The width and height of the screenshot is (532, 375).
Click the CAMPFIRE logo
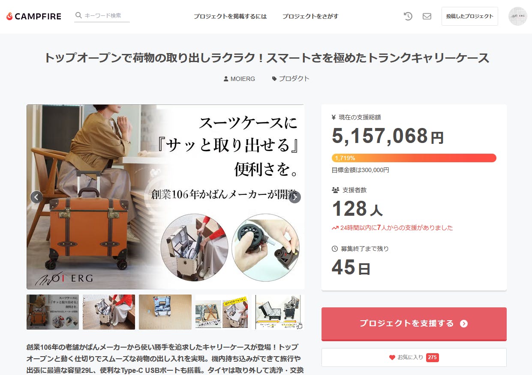click(x=33, y=16)
